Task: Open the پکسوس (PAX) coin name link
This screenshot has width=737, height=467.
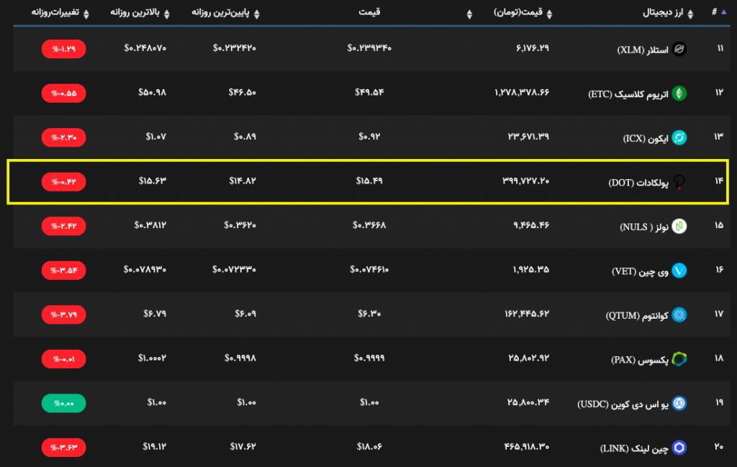Action: [x=640, y=360]
